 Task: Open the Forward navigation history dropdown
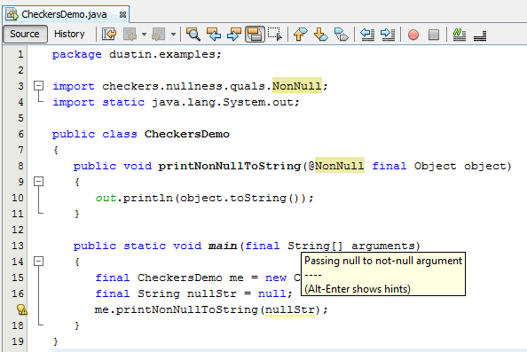coord(173,35)
